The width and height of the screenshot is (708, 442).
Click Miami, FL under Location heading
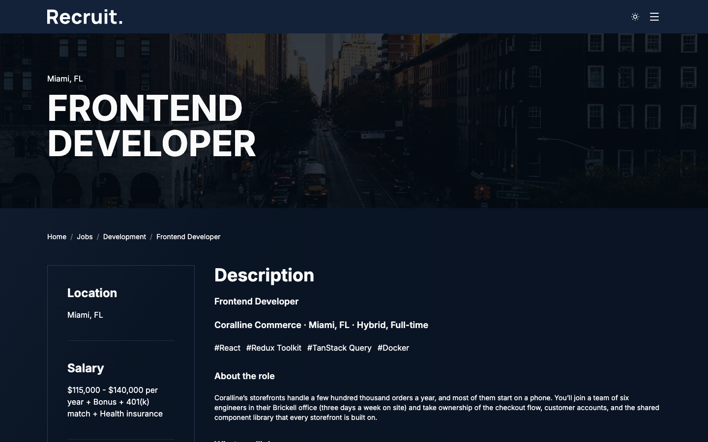pos(85,315)
